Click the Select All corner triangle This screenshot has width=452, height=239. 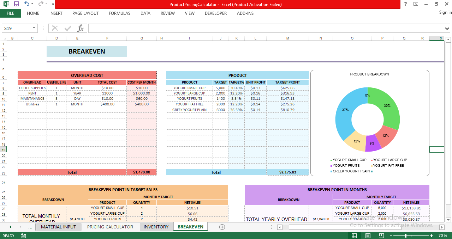[x=3, y=38]
